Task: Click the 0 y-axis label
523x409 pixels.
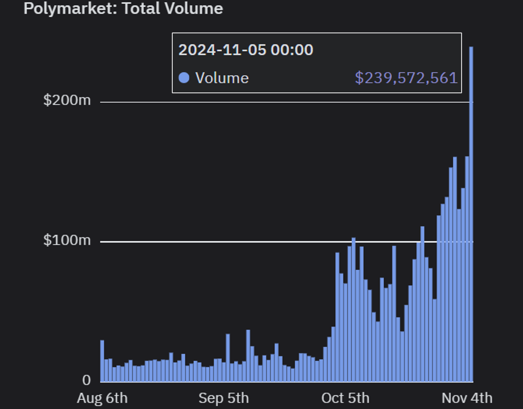Action: 87,380
